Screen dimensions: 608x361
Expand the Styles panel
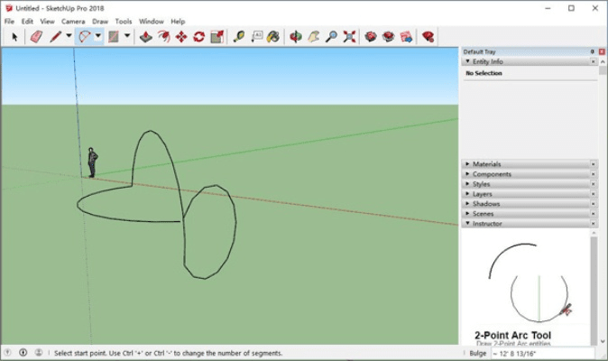[x=467, y=184]
